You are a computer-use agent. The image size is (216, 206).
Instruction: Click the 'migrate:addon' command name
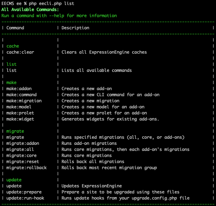coord(23,143)
